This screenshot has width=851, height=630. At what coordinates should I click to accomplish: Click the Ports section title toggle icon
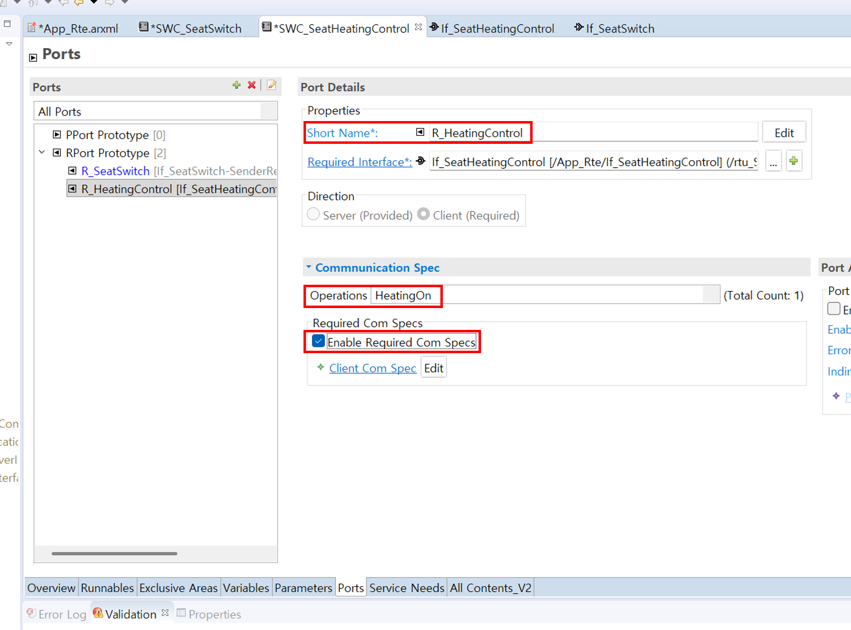(33, 58)
